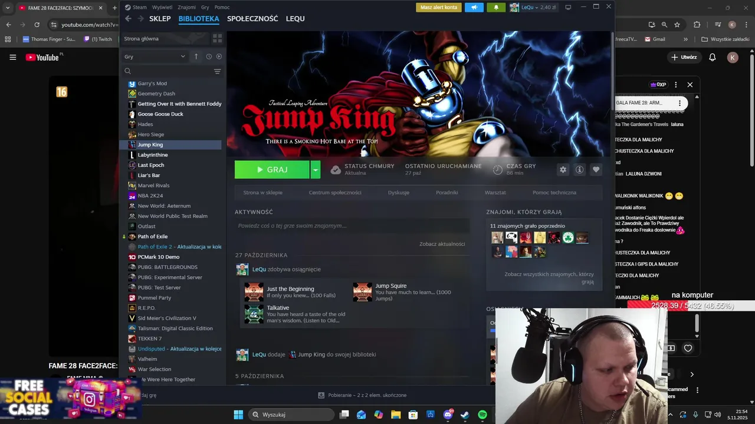The width and height of the screenshot is (755, 424).
Task: Click the Jump Squire achievement icon
Action: coord(363,292)
